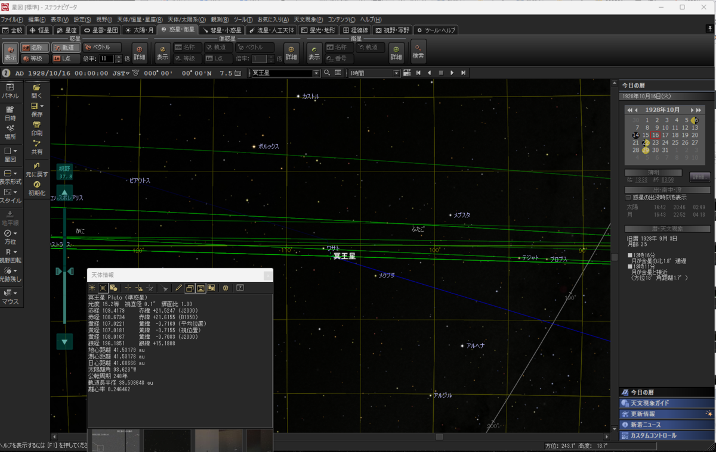Click the pencil icon in 天体情報 toolbar
Image resolution: width=716 pixels, height=452 pixels.
[178, 288]
